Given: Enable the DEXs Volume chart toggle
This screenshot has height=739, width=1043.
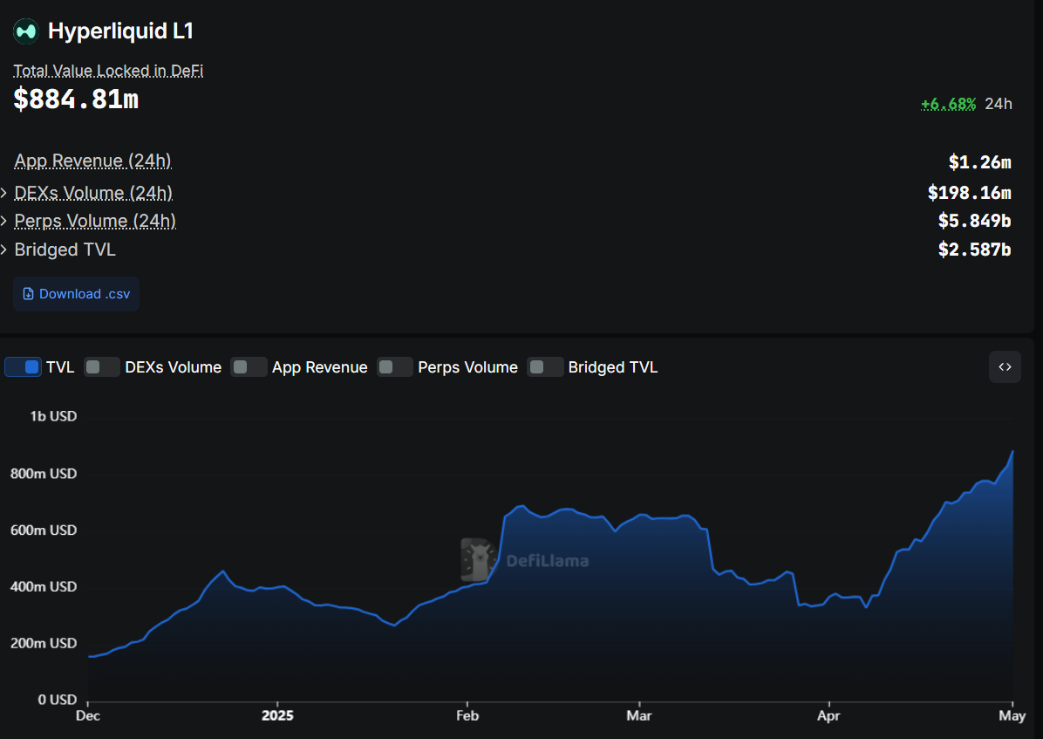Looking at the screenshot, I should pyautogui.click(x=102, y=366).
